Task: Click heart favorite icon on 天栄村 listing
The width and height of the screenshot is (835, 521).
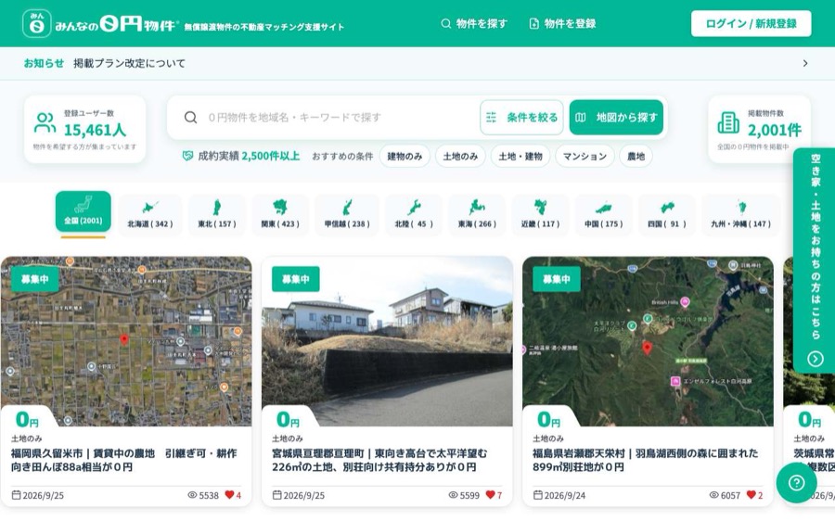Action: [x=751, y=495]
